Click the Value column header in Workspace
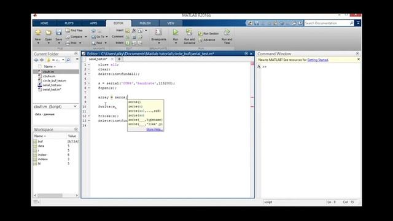This screenshot has width=393, height=221. point(72,136)
